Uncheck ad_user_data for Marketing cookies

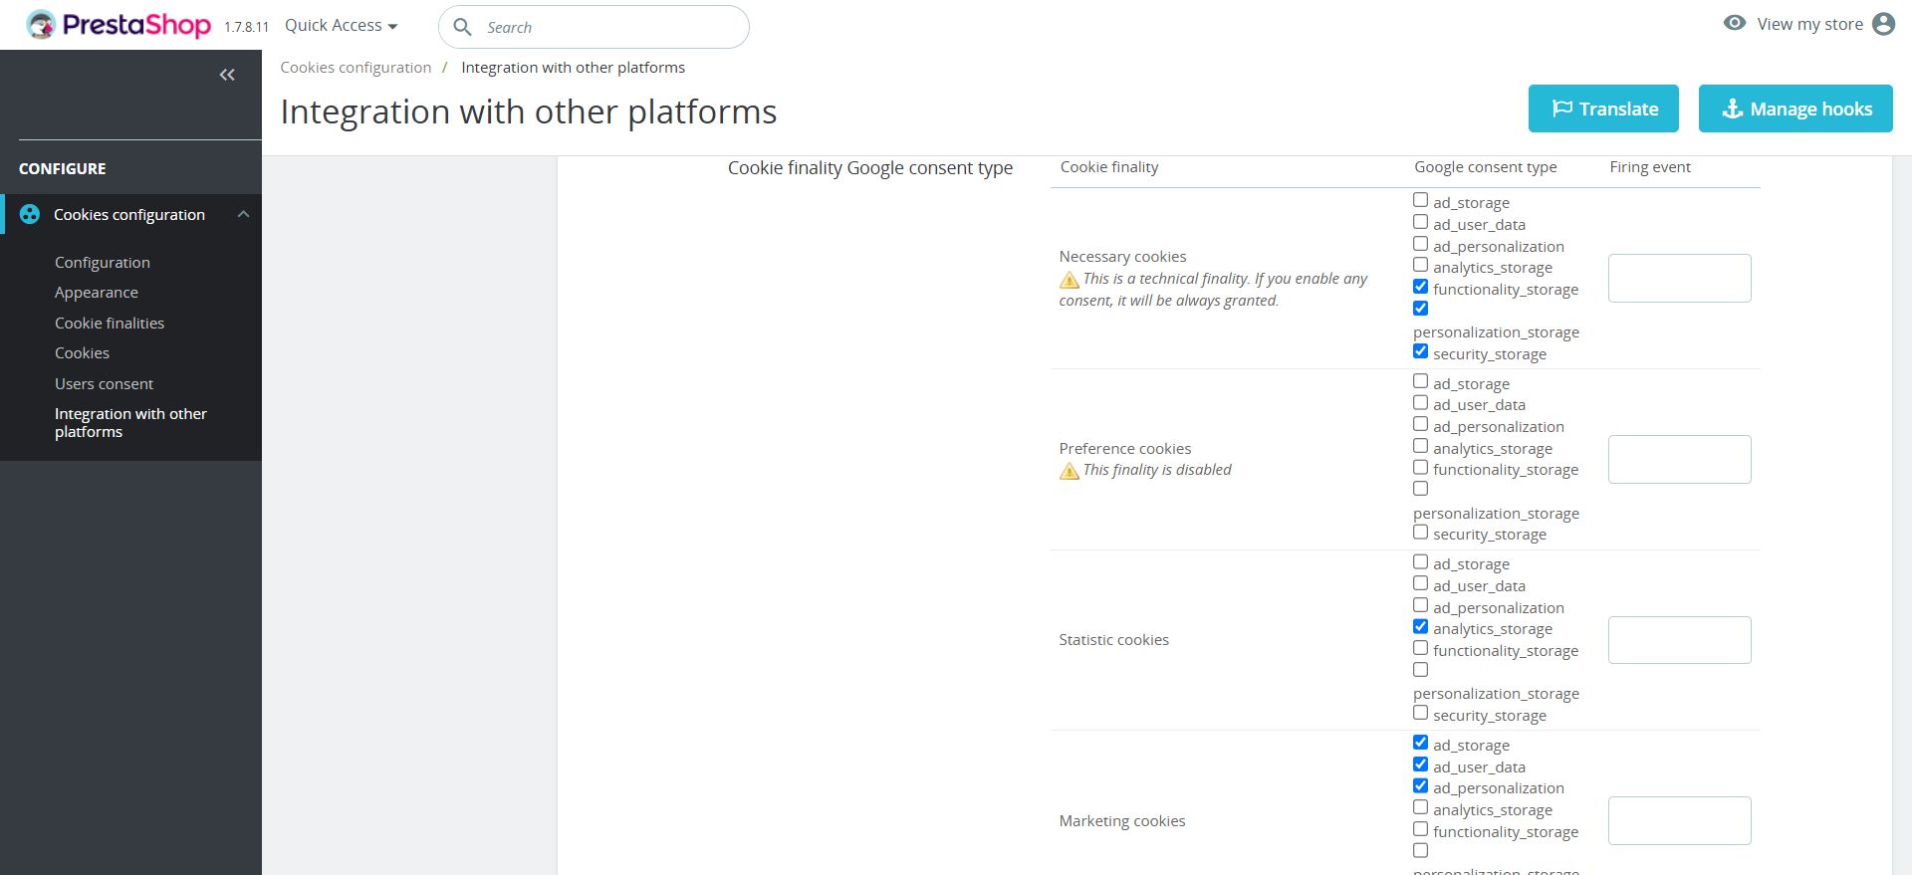[x=1420, y=765]
